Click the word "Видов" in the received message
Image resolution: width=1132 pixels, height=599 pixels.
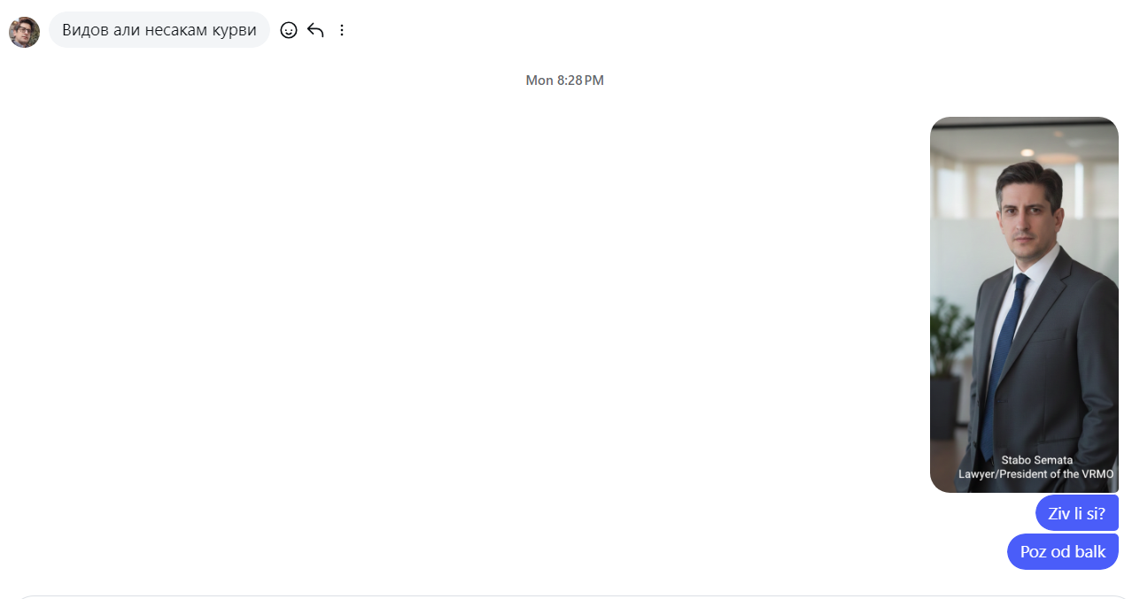pyautogui.click(x=85, y=30)
